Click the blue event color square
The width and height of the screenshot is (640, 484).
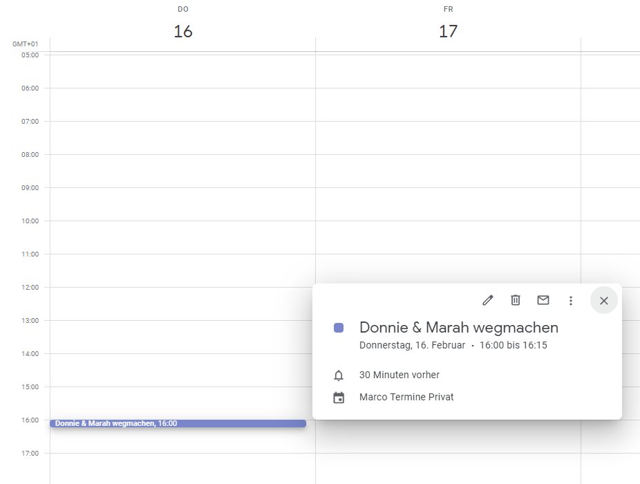339,328
